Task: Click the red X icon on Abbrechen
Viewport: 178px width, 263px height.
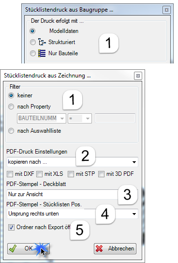Action: pos(99,248)
